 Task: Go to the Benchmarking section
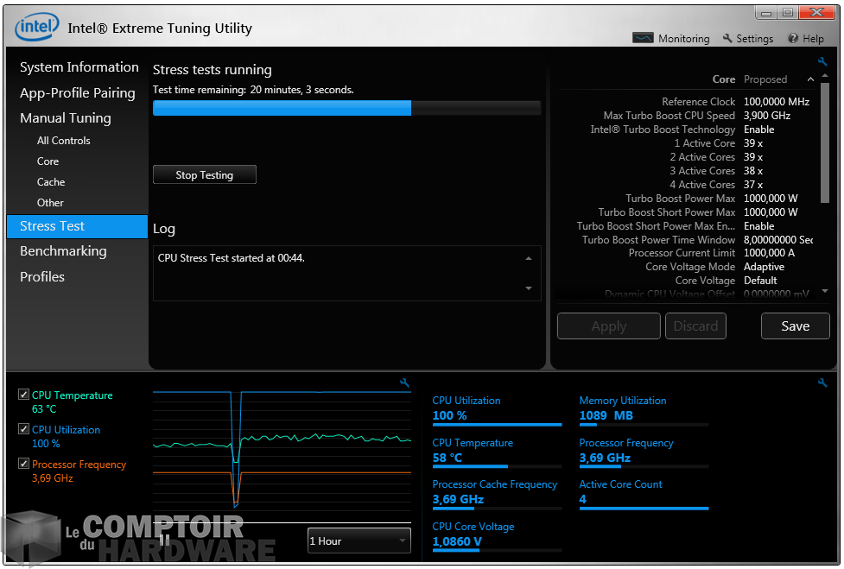tap(63, 251)
